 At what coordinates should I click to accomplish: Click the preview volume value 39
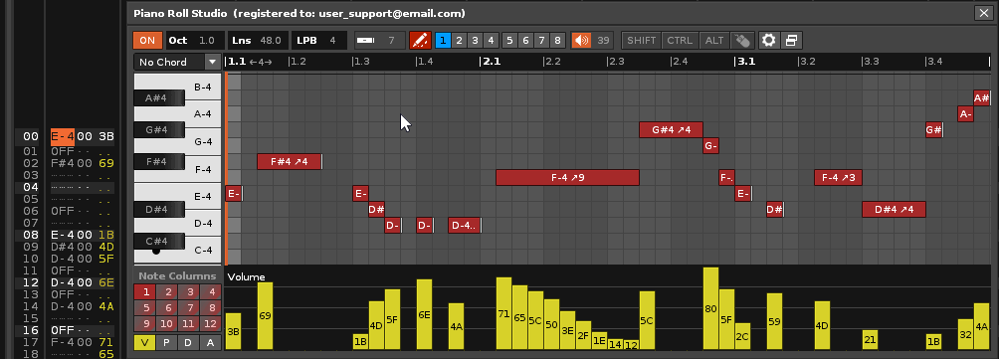click(603, 40)
